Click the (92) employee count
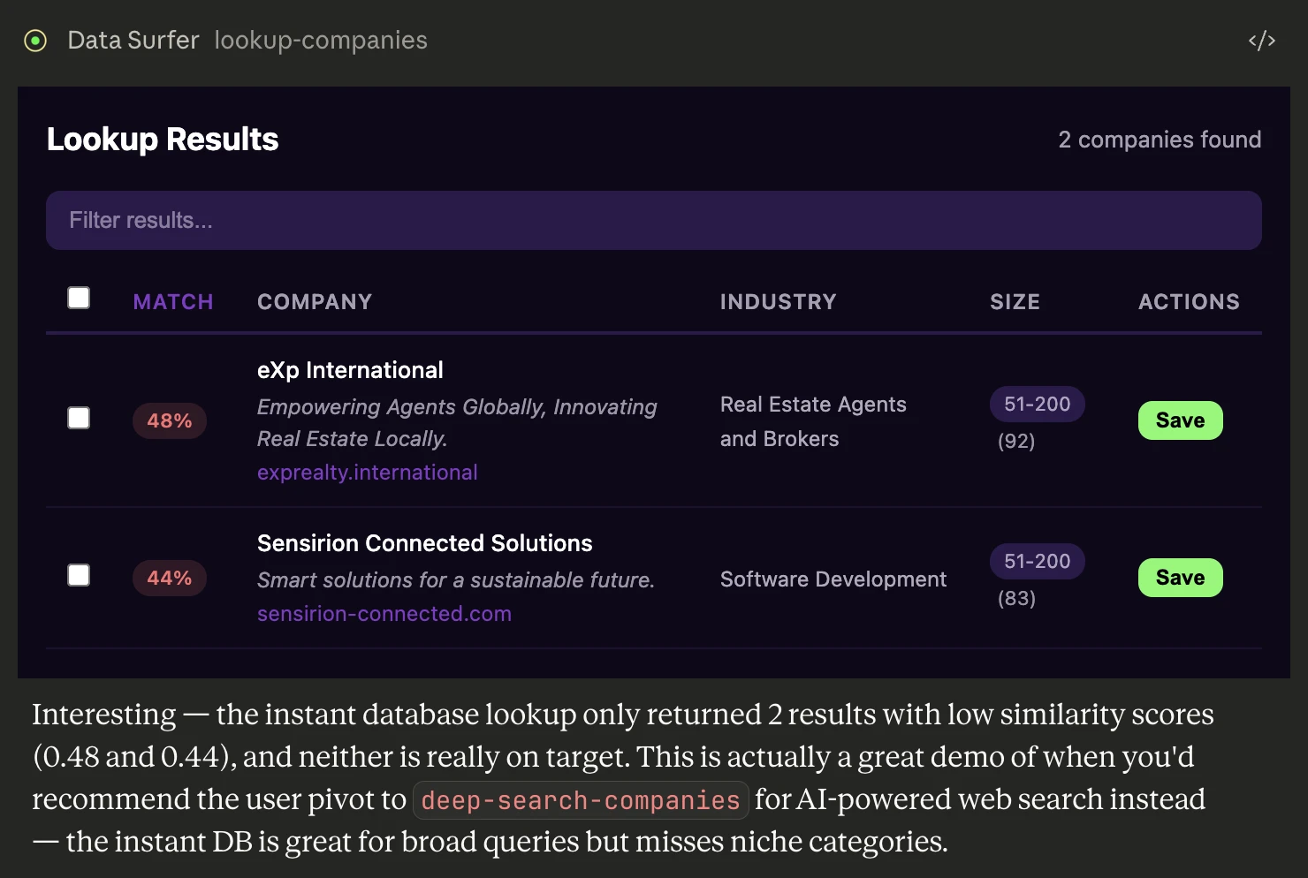 [1016, 441]
